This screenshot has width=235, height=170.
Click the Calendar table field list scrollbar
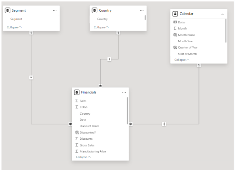pos(226,31)
